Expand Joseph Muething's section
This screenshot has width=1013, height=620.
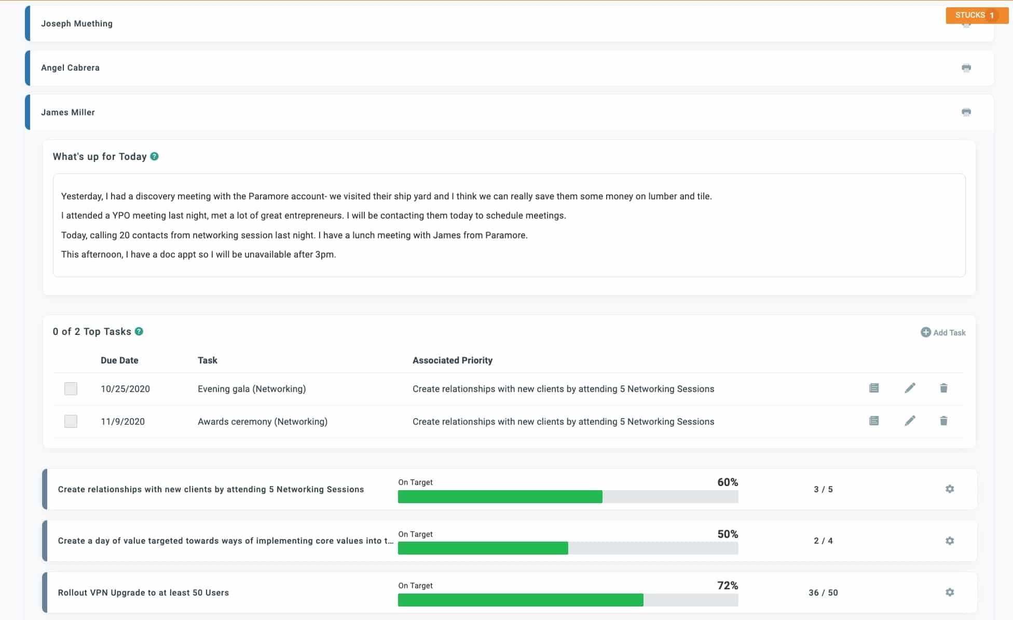(x=77, y=23)
